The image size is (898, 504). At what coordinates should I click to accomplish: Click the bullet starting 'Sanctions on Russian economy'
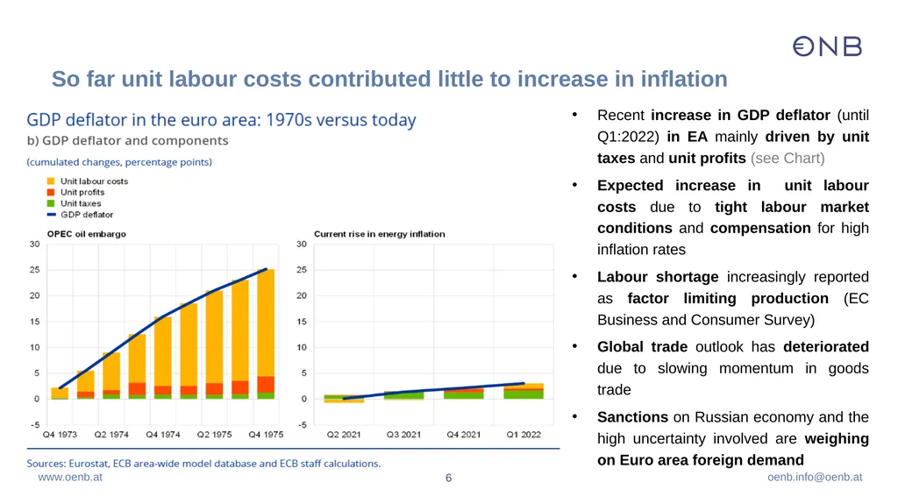[732, 439]
